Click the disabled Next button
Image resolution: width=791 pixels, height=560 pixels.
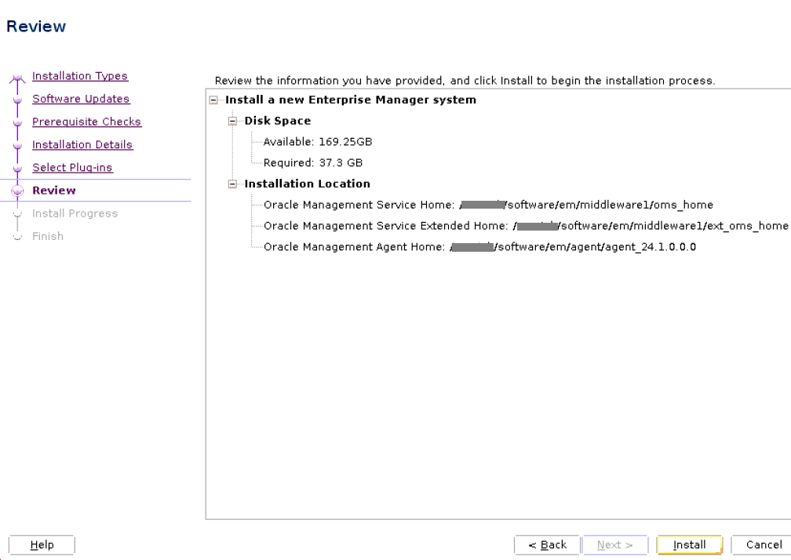(615, 545)
